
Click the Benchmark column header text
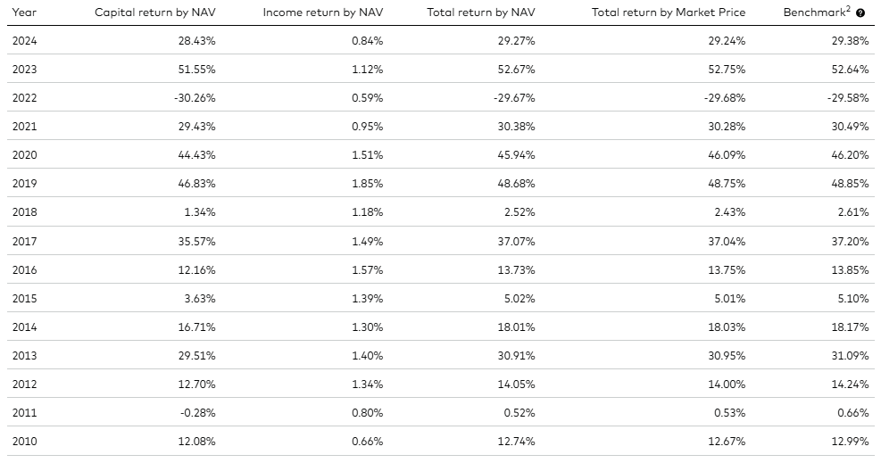coord(816,13)
